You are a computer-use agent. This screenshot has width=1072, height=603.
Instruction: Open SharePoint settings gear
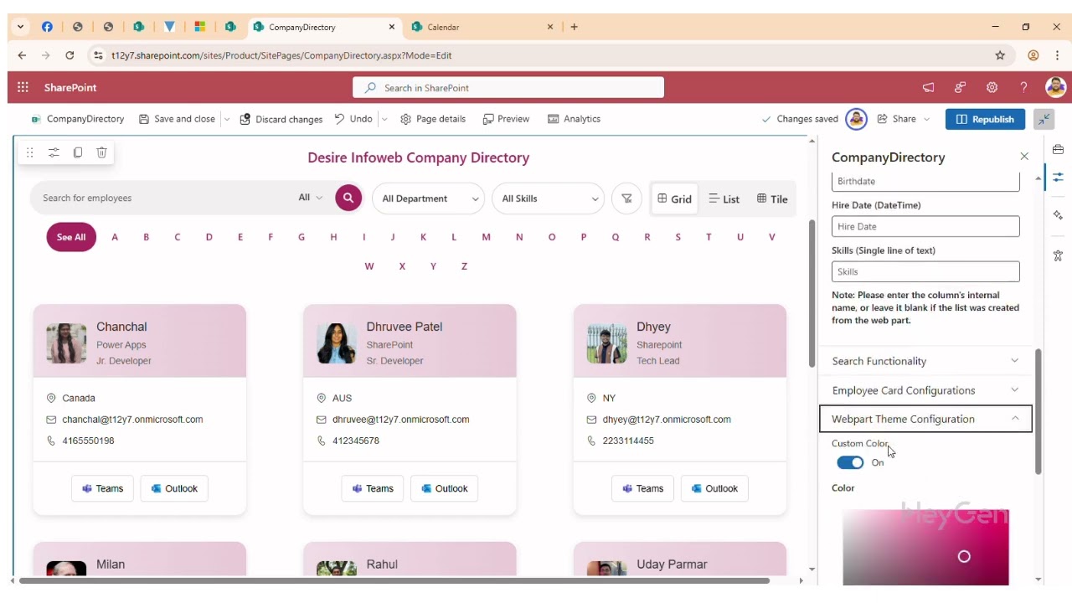[x=992, y=87]
